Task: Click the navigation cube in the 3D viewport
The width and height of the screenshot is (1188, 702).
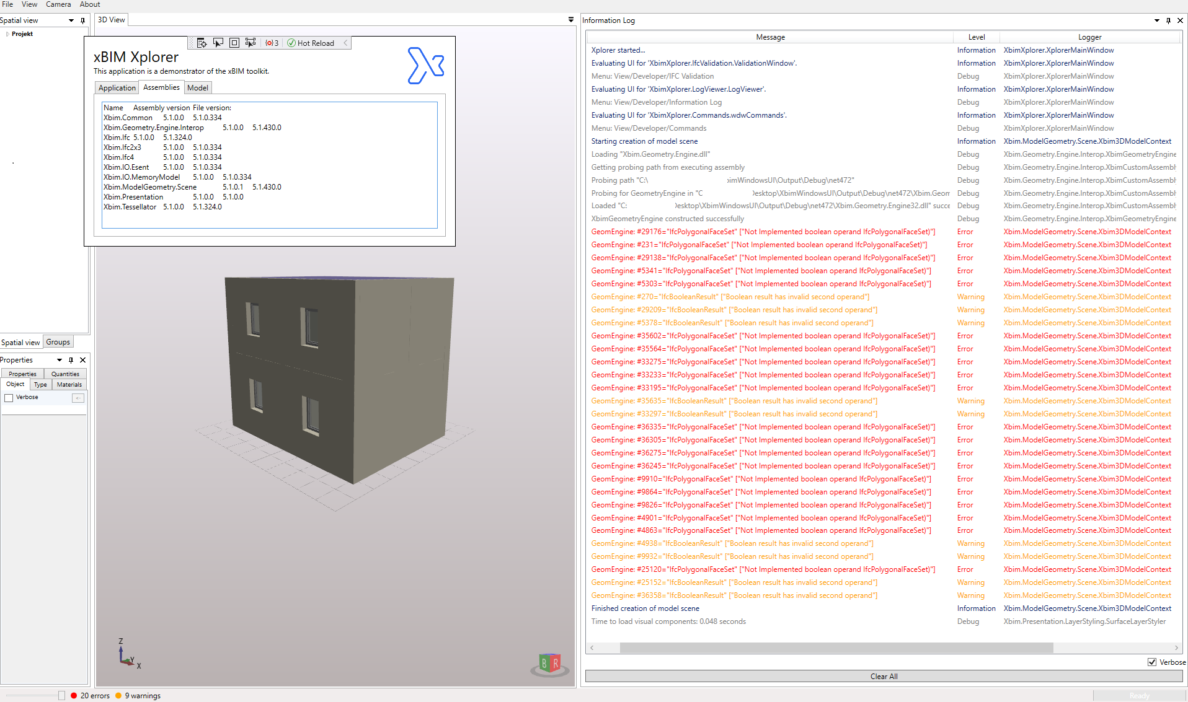Action: (549, 663)
